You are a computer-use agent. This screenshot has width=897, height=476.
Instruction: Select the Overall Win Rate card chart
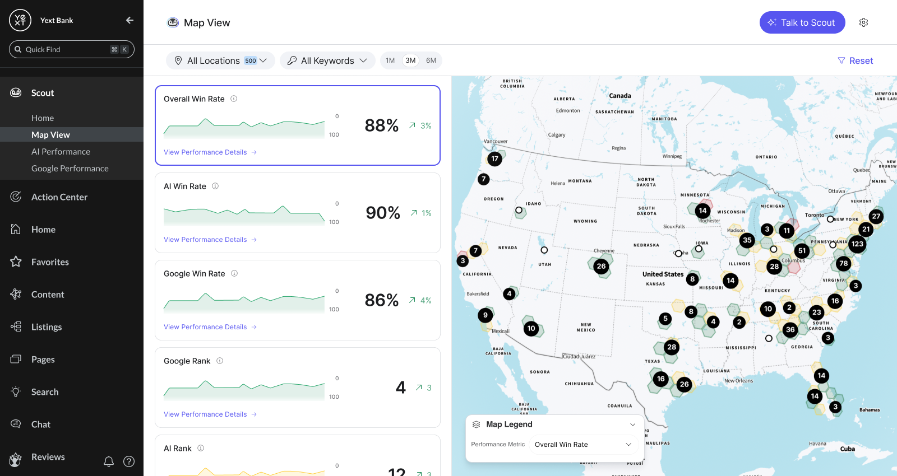244,128
